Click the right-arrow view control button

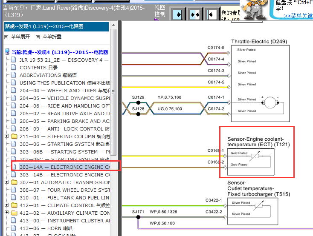[178, 15]
